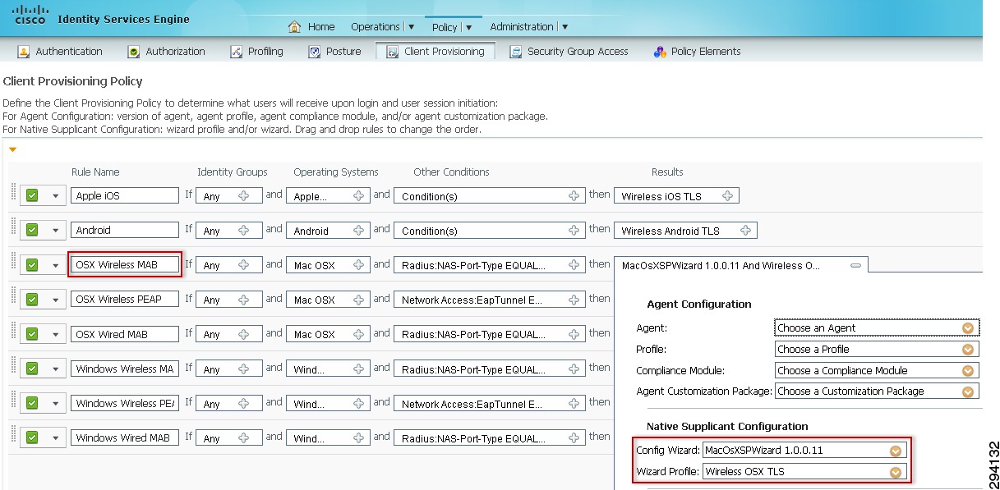Viewport: 1000px width, 490px height.
Task: Toggle the enabled status of OSX Wireless PEAP rule
Action: point(32,299)
